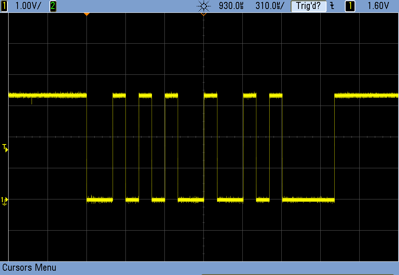
Task: Click the hollow orange time reference marker
Action: (x=203, y=14)
